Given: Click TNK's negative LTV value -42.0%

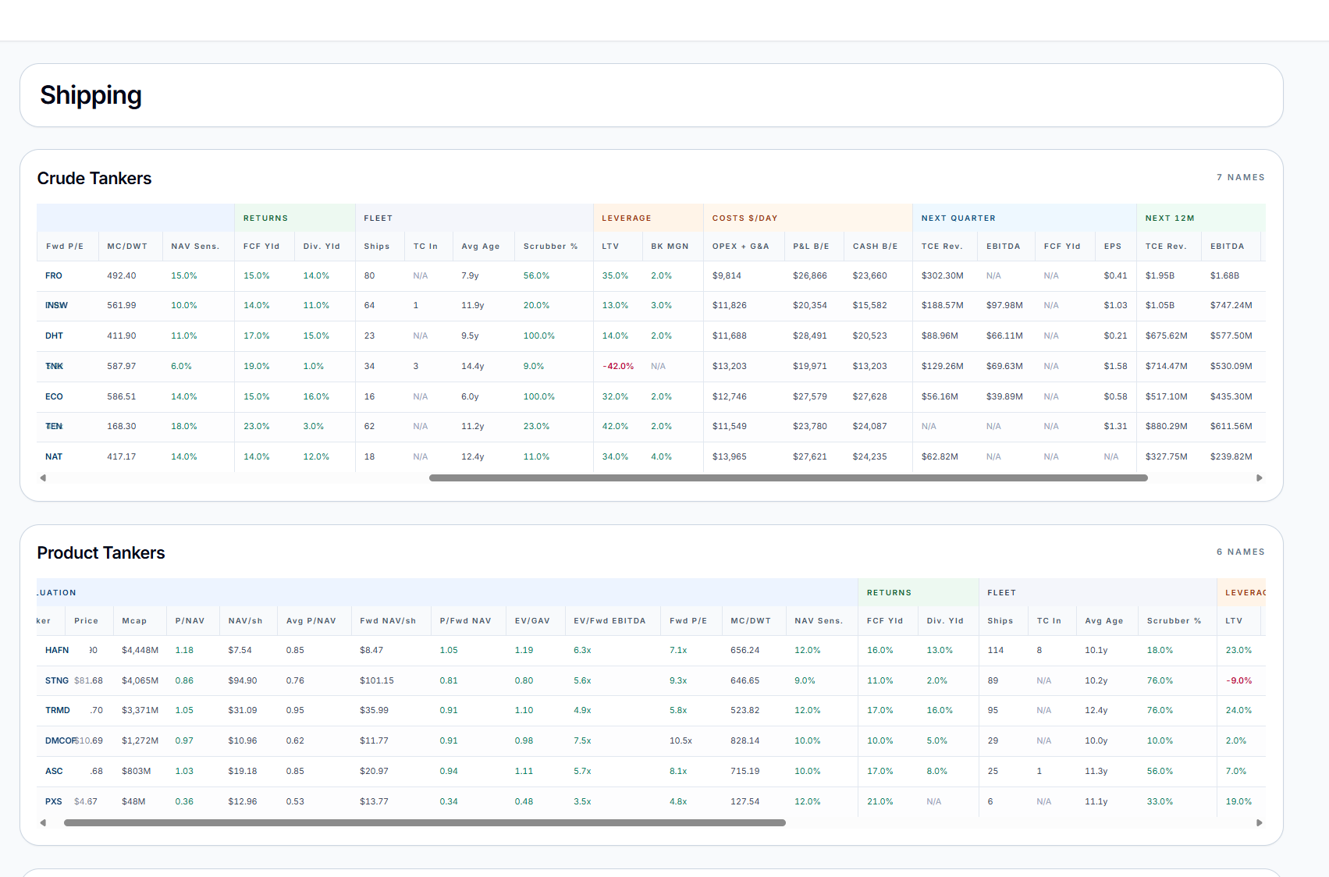Looking at the screenshot, I should click(x=617, y=366).
